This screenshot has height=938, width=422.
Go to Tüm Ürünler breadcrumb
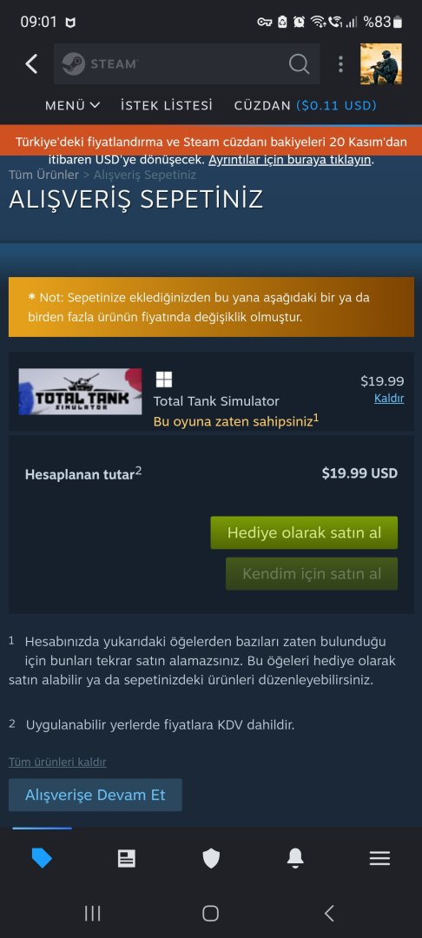tap(43, 175)
